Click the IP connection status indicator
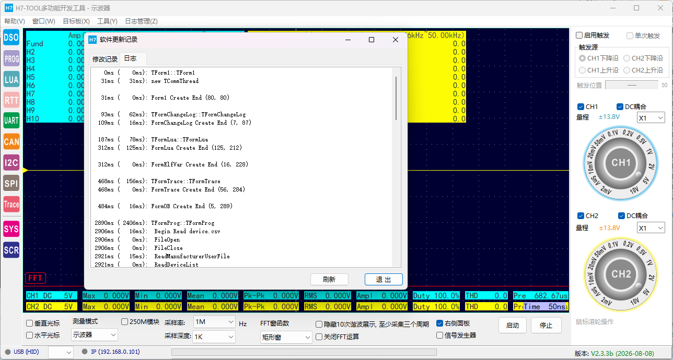Viewport: 673px width, 360px height. tap(111, 352)
